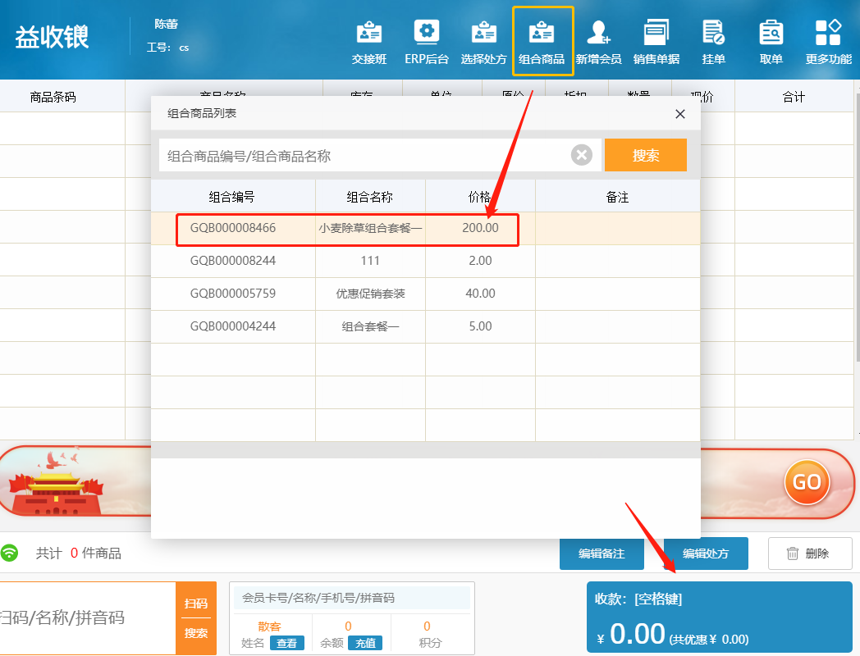Open the 销售单据 sales receipts icon
The height and width of the screenshot is (656, 860).
click(656, 42)
